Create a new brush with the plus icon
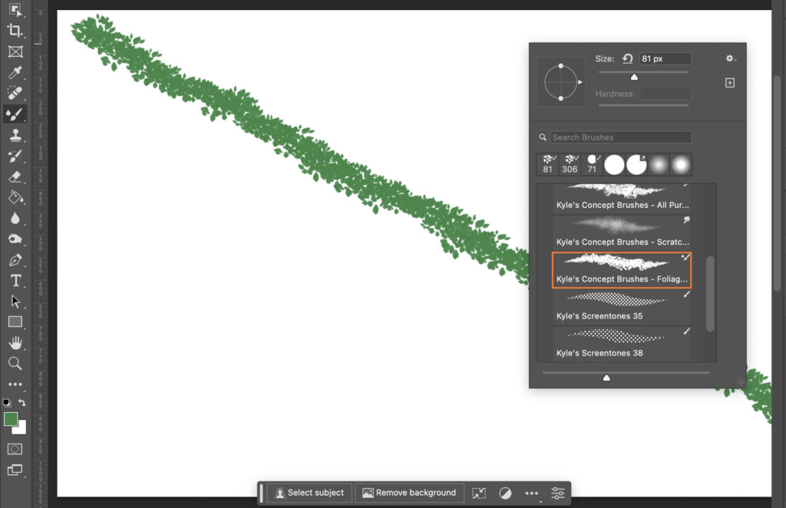The height and width of the screenshot is (508, 786). (729, 82)
